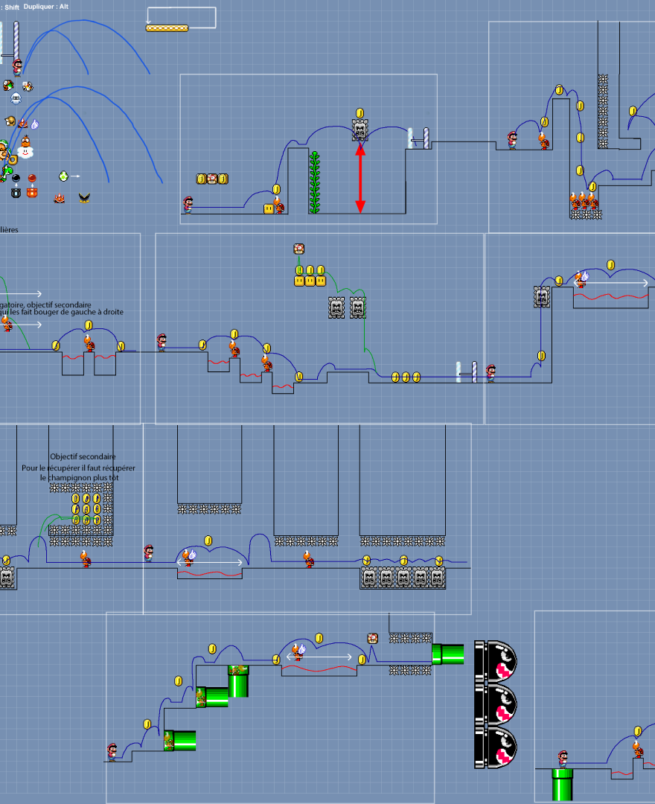
Task: Select the upright green pipe under Mario
Action: [562, 785]
